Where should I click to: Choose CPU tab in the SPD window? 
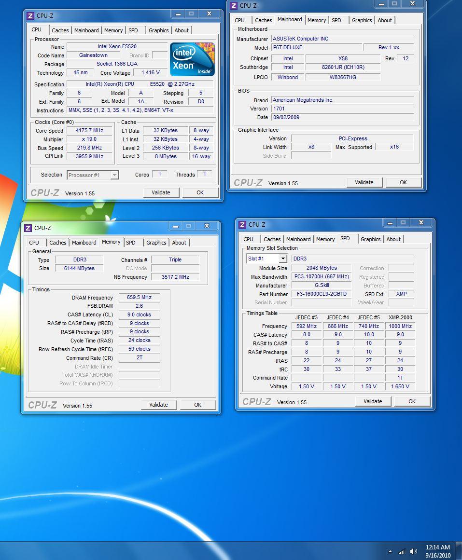pyautogui.click(x=248, y=239)
